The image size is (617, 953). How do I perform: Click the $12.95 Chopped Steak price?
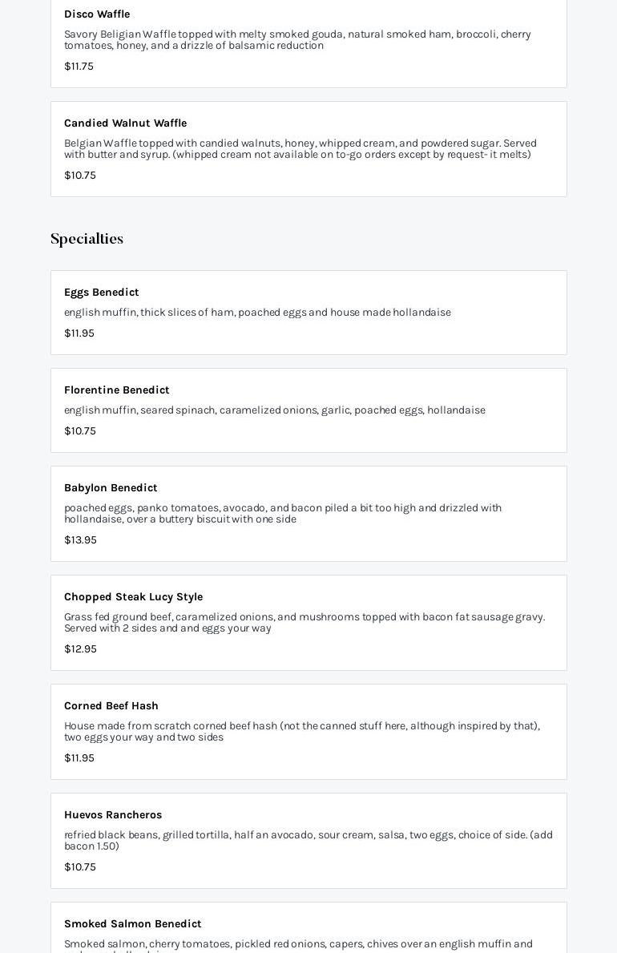pos(80,649)
